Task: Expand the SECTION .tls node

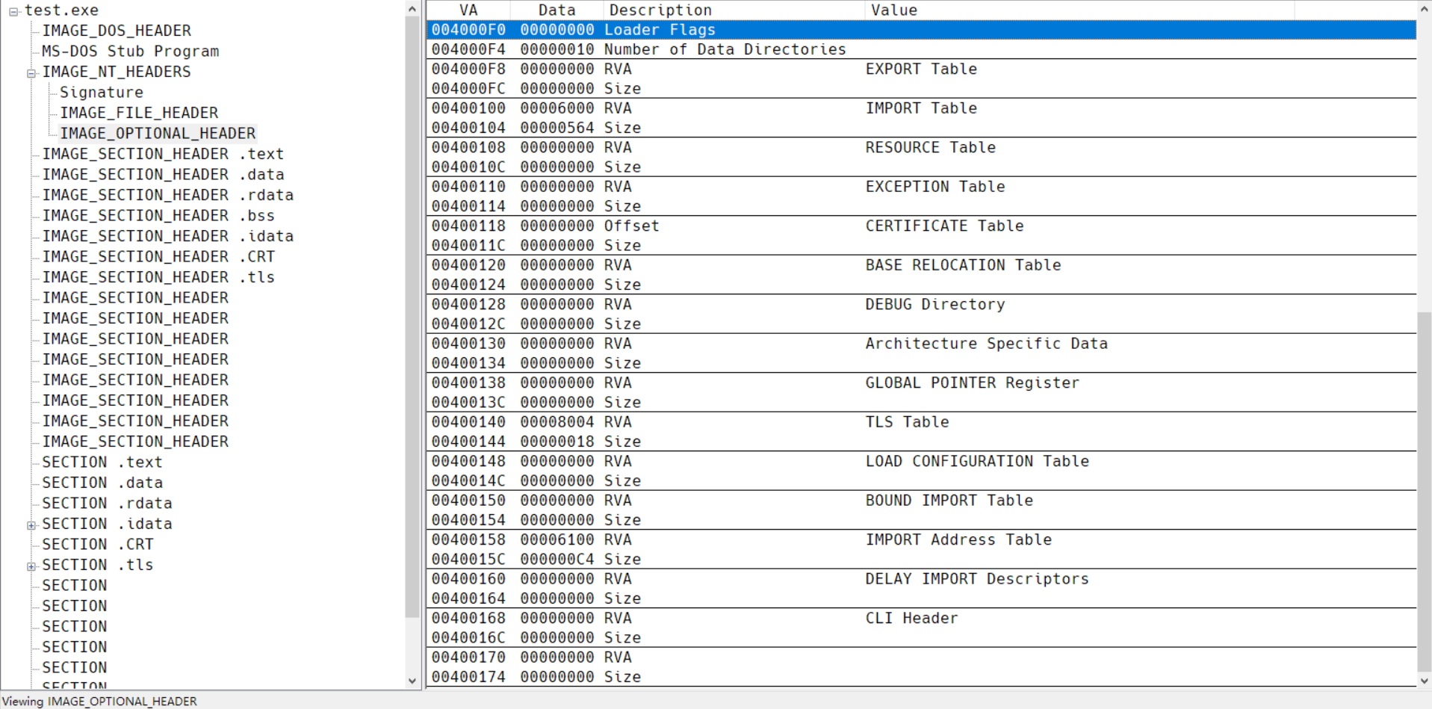Action: [31, 566]
